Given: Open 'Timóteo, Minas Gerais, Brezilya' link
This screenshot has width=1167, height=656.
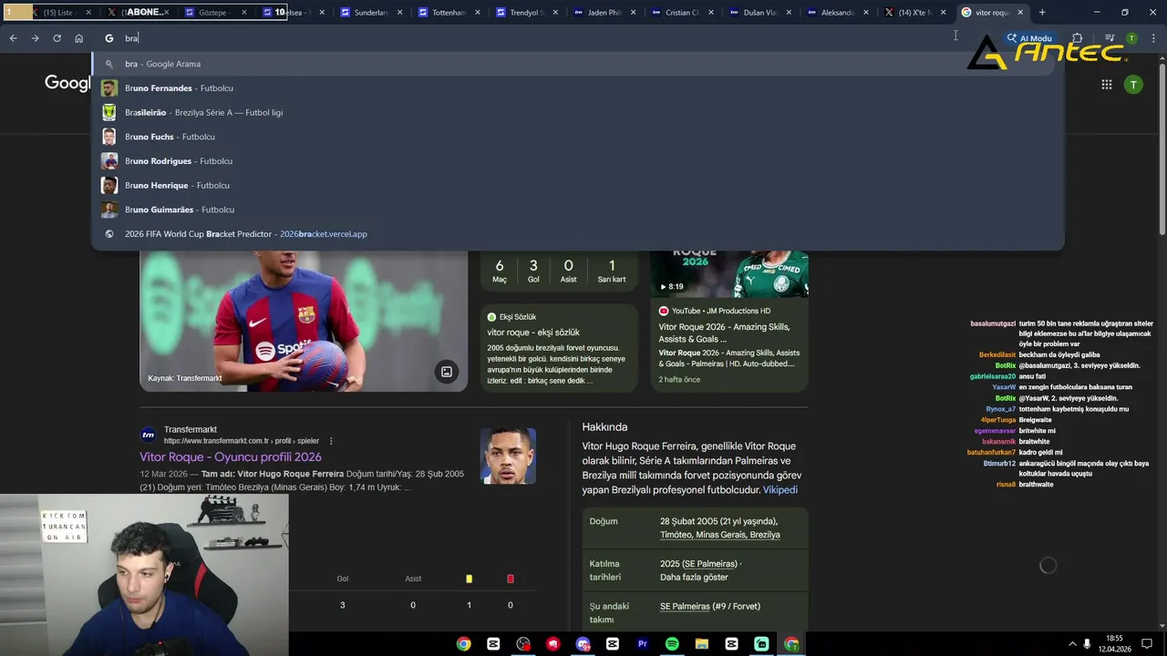Looking at the screenshot, I should 719,535.
